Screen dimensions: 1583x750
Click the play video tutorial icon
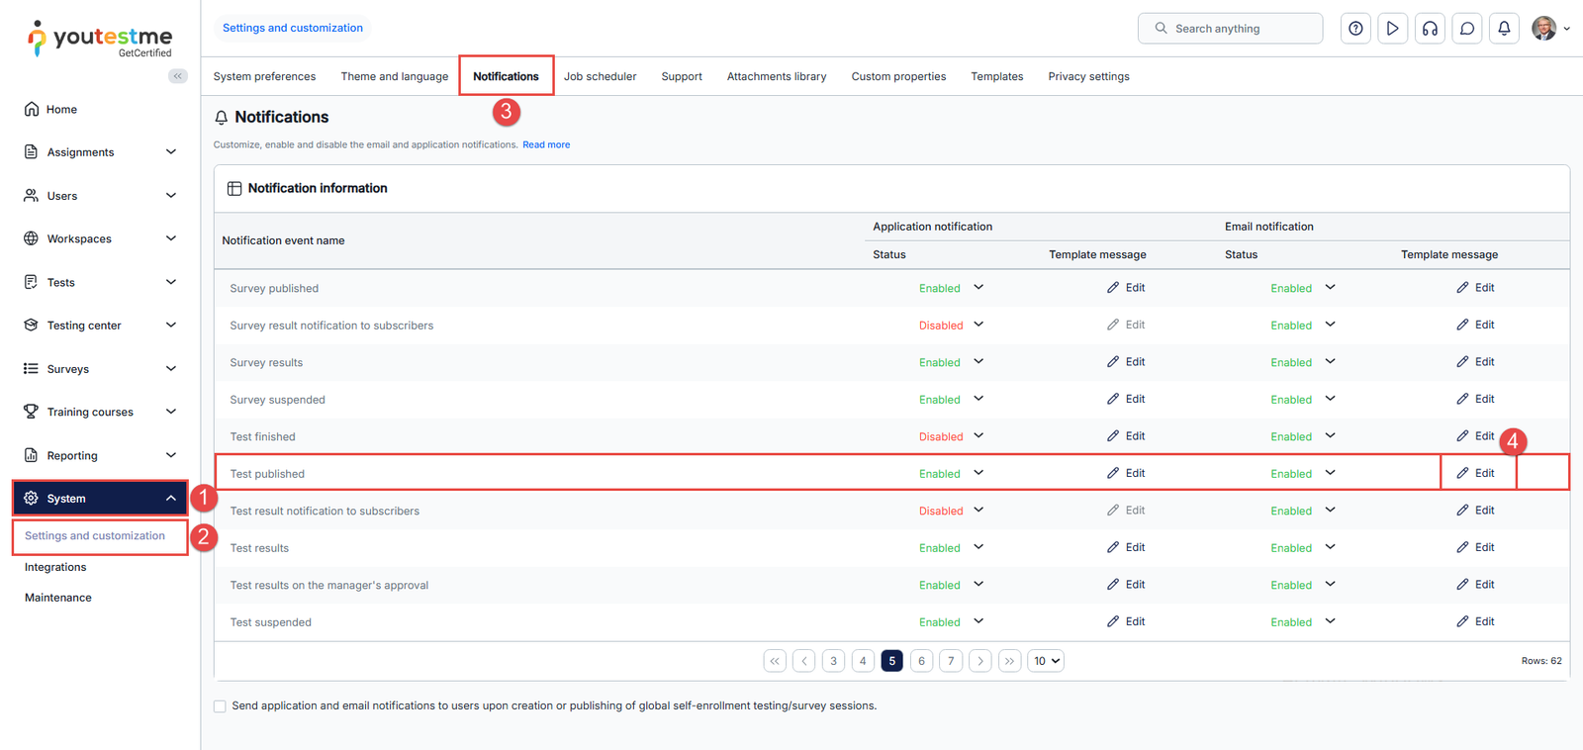click(1392, 29)
